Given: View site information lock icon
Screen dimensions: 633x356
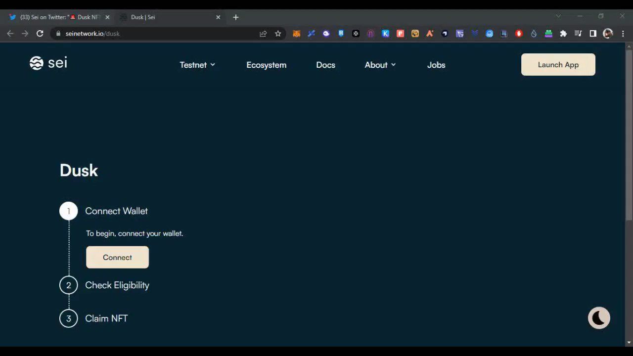Looking at the screenshot, I should tap(58, 34).
